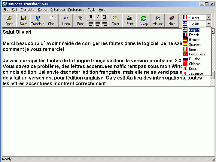Viewport: 216px width, 162px height.
Task: Close the Business Translator window
Action: pyautogui.click(x=212, y=4)
